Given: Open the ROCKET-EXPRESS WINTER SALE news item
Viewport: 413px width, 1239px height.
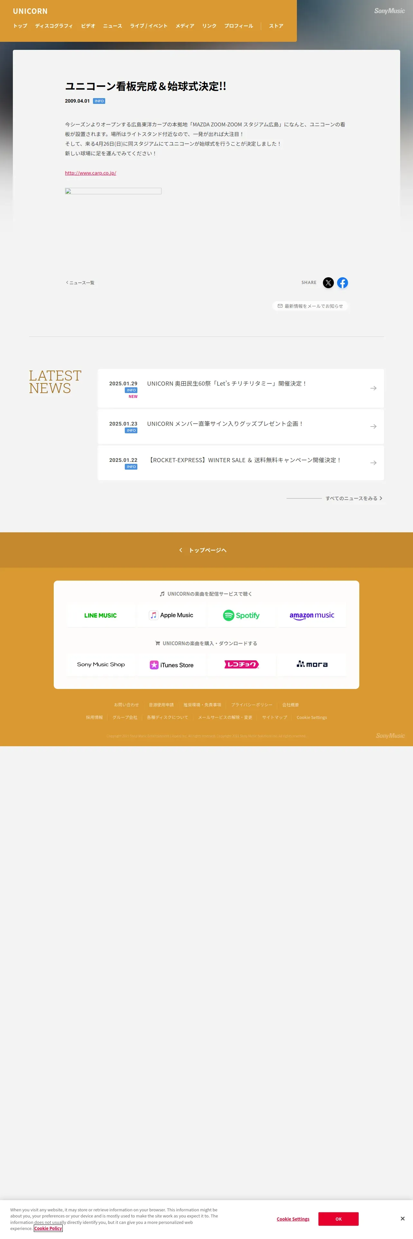Looking at the screenshot, I should pos(240,463).
